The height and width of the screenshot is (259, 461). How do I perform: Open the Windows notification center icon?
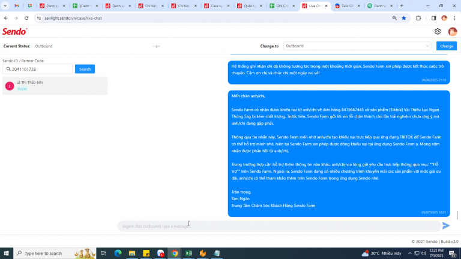click(x=453, y=253)
